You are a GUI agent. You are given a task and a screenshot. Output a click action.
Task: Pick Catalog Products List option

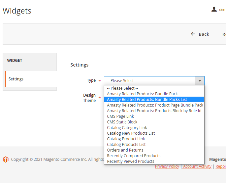[x=154, y=145]
